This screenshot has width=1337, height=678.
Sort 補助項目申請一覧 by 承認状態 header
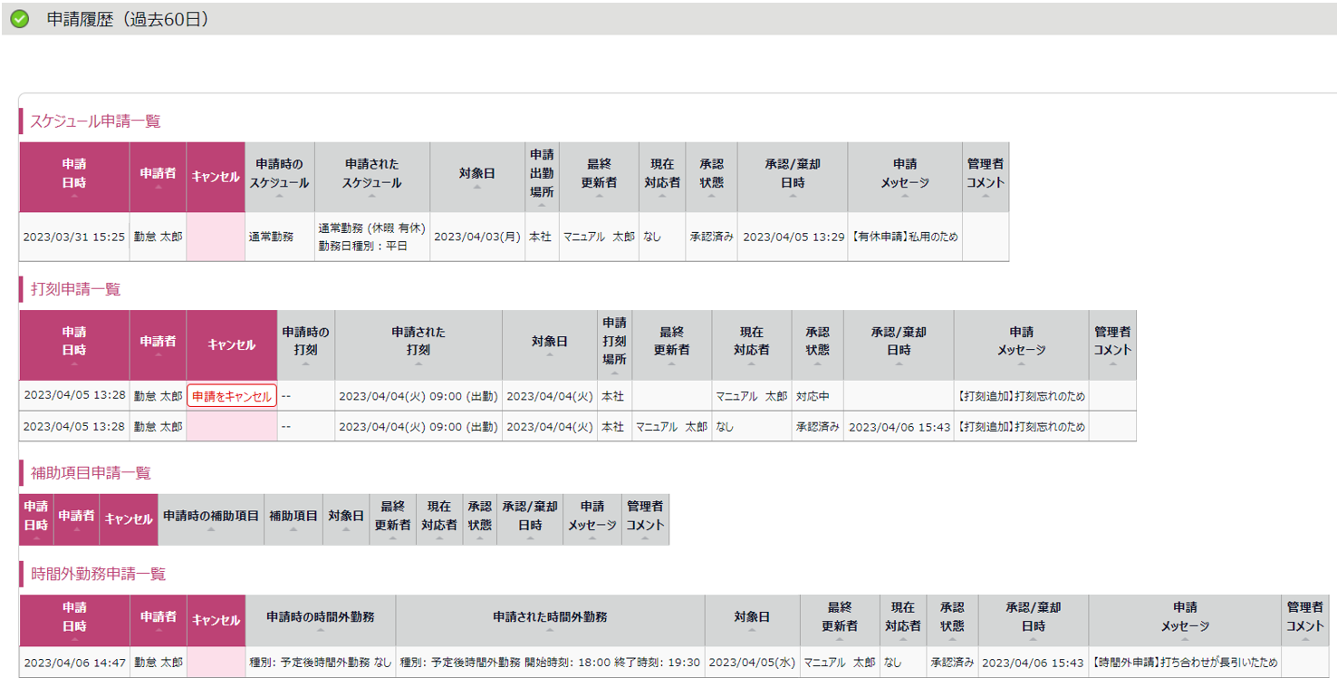tap(480, 519)
